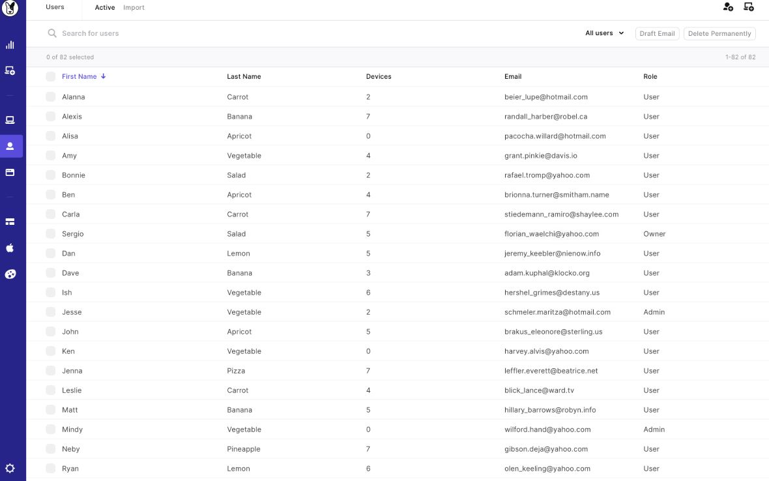The height and width of the screenshot is (481, 769).
Task: Click the Delete Permanently button
Action: coord(719,33)
